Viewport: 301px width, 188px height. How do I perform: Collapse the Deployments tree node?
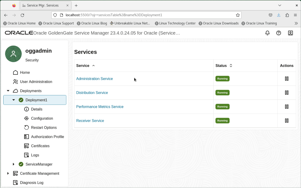tap(8, 91)
